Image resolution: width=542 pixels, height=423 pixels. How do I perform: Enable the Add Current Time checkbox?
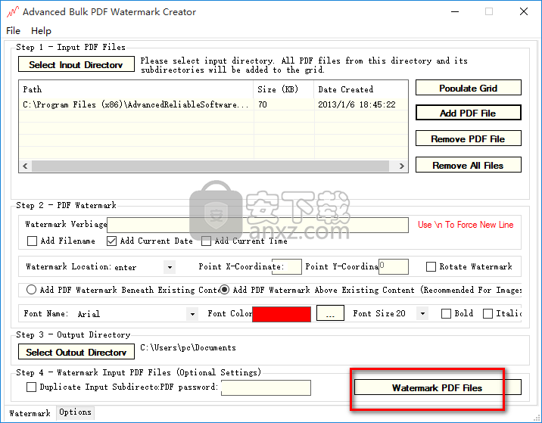[206, 241]
